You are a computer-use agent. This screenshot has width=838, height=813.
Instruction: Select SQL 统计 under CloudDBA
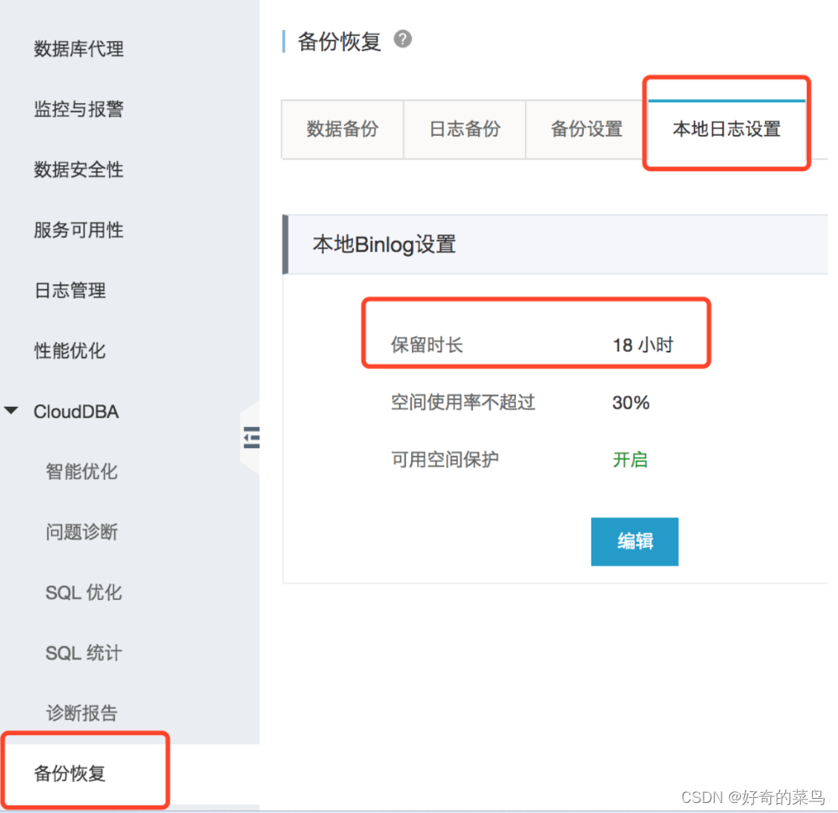(x=84, y=653)
